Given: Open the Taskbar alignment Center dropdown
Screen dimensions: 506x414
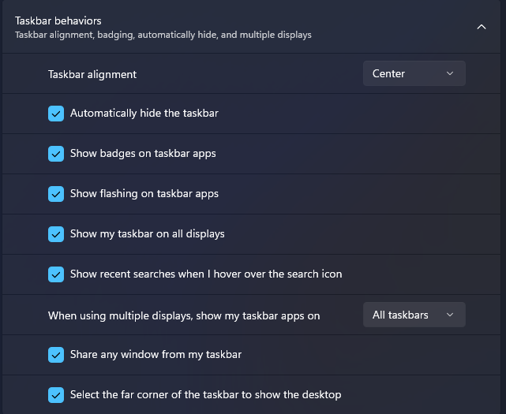Looking at the screenshot, I should [x=414, y=73].
